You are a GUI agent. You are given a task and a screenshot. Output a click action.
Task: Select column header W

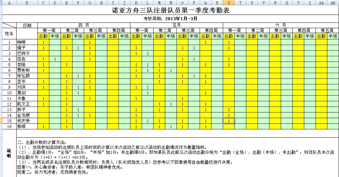point(275,3)
